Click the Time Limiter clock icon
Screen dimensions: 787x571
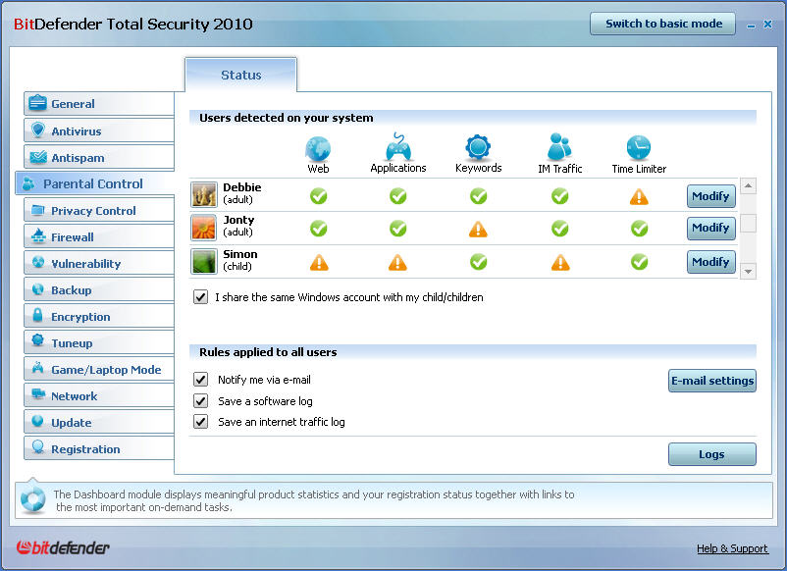pos(639,147)
